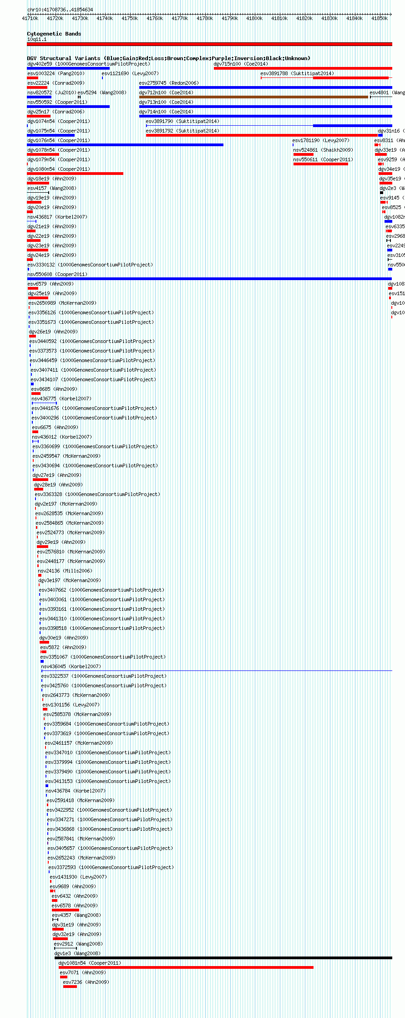
Task: Click the 41800k ruler tick label
Action: pos(254,18)
